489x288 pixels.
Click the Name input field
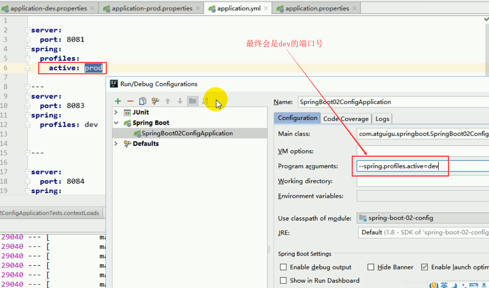[x=393, y=102]
